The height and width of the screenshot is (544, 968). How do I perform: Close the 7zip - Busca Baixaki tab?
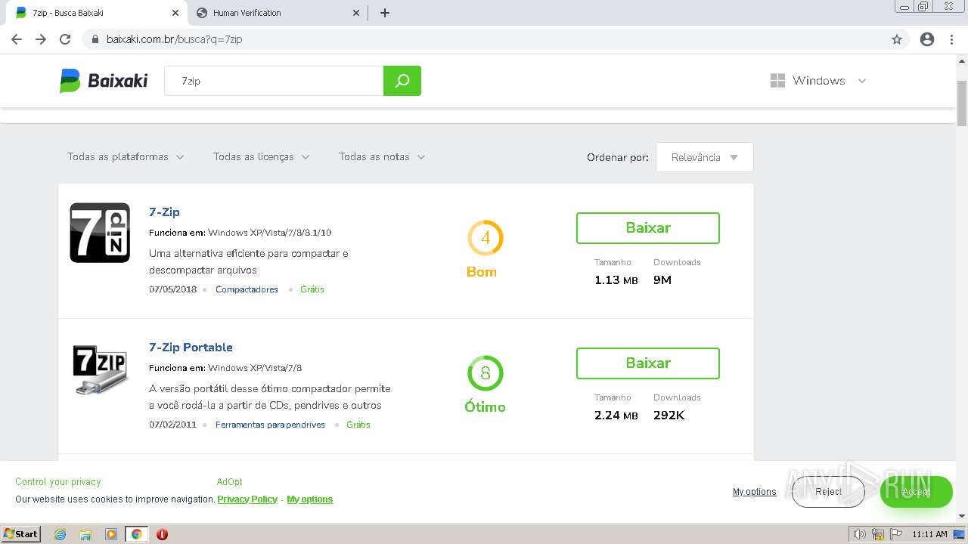pyautogui.click(x=175, y=13)
